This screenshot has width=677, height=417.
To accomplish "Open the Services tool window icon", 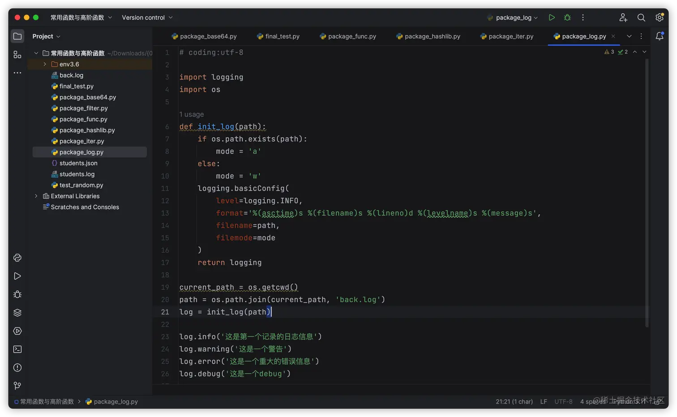I will tap(17, 331).
